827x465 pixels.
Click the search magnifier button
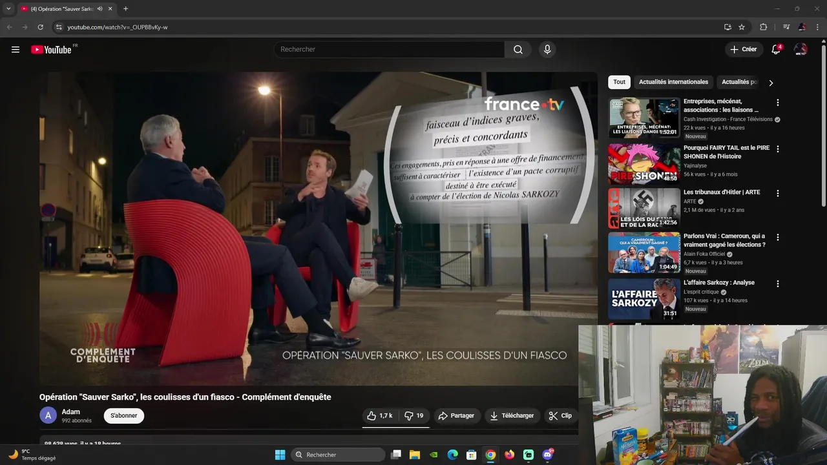518,50
